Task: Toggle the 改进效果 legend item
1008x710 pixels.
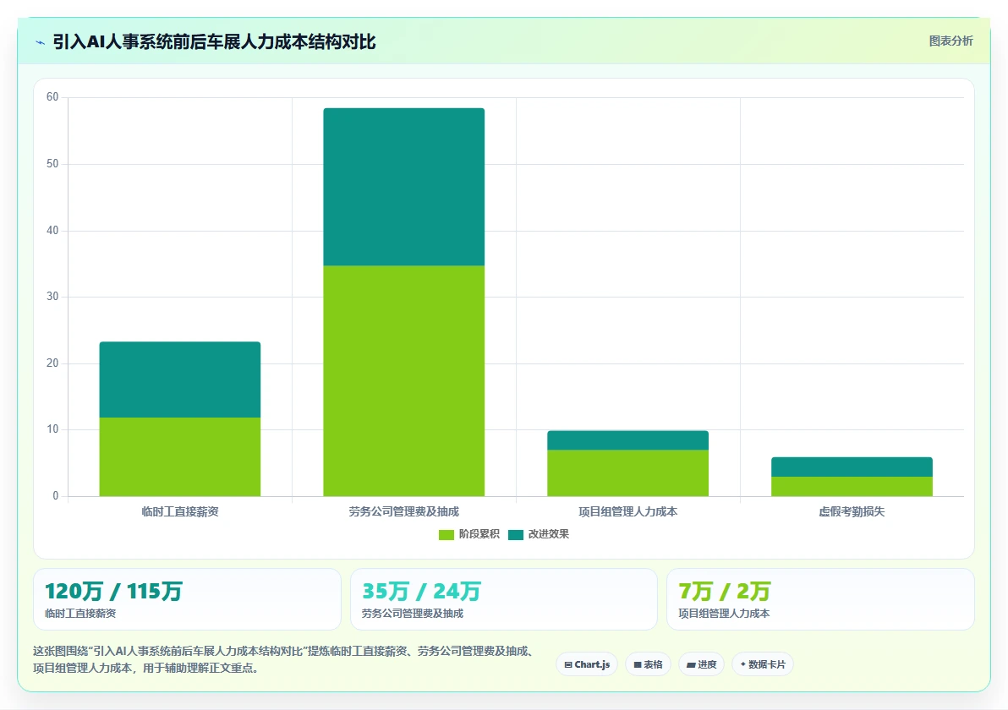Action: (538, 534)
